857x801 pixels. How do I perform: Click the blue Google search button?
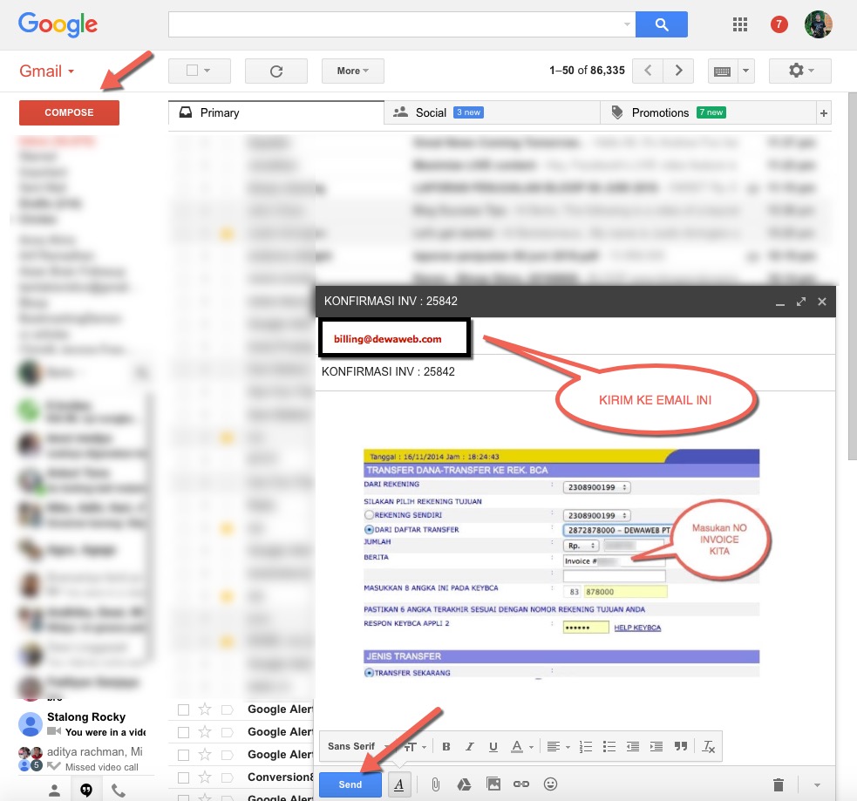click(662, 24)
